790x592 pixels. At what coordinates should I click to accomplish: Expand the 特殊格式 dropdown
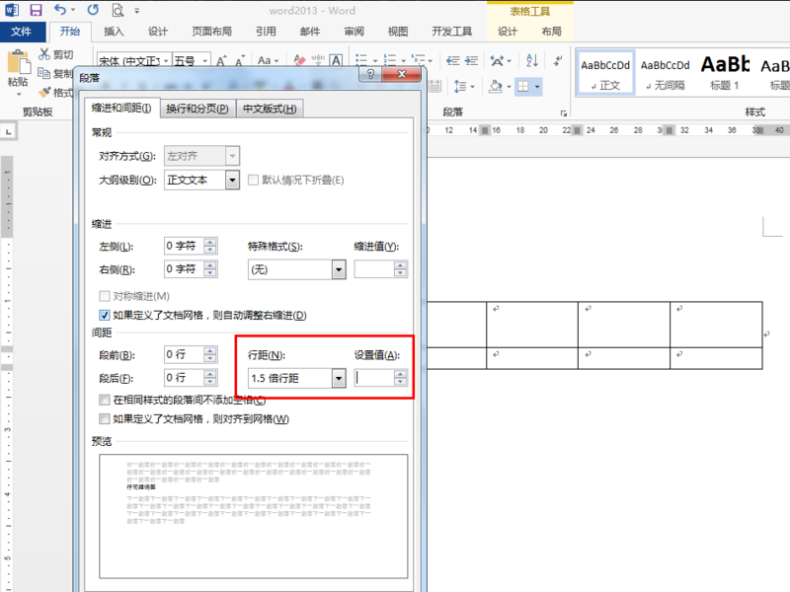(x=339, y=269)
